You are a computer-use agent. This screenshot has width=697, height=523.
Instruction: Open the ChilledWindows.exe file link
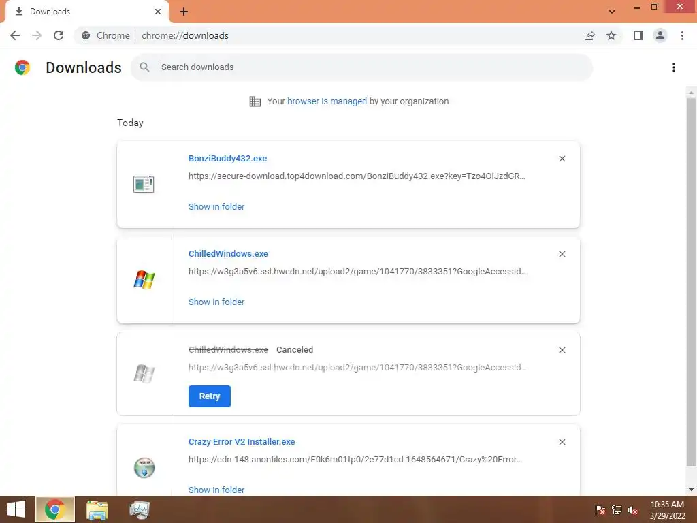click(228, 253)
